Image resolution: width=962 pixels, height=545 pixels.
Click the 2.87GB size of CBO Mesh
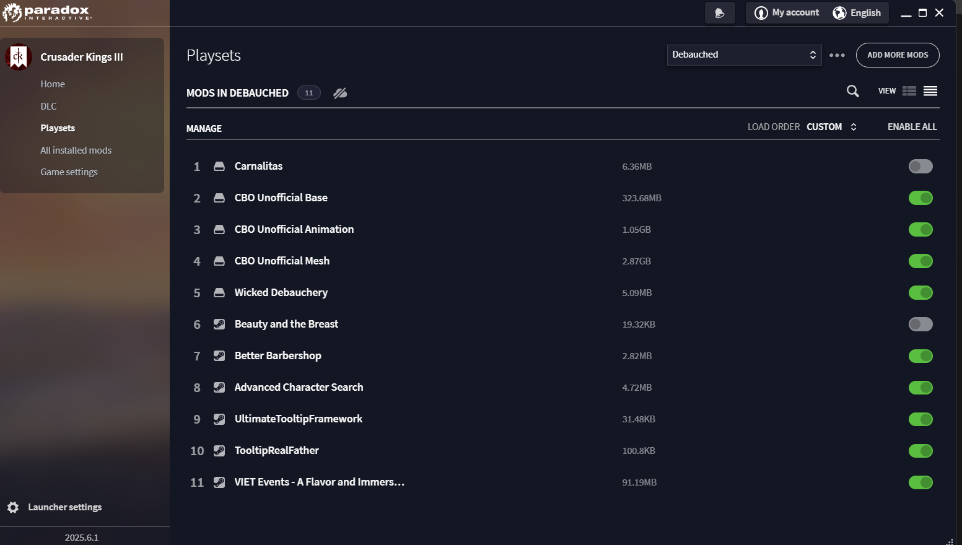click(636, 261)
